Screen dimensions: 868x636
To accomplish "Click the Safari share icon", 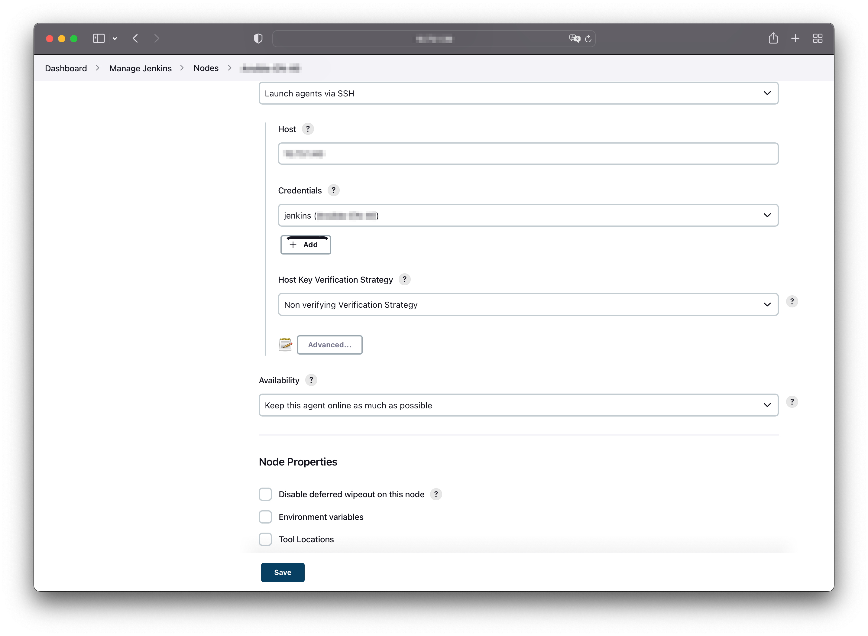I will click(773, 38).
